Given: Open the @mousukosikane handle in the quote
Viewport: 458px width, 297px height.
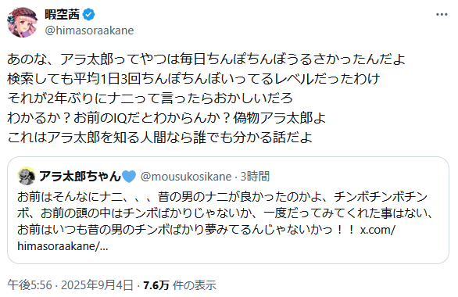Looking at the screenshot, I should tap(186, 177).
